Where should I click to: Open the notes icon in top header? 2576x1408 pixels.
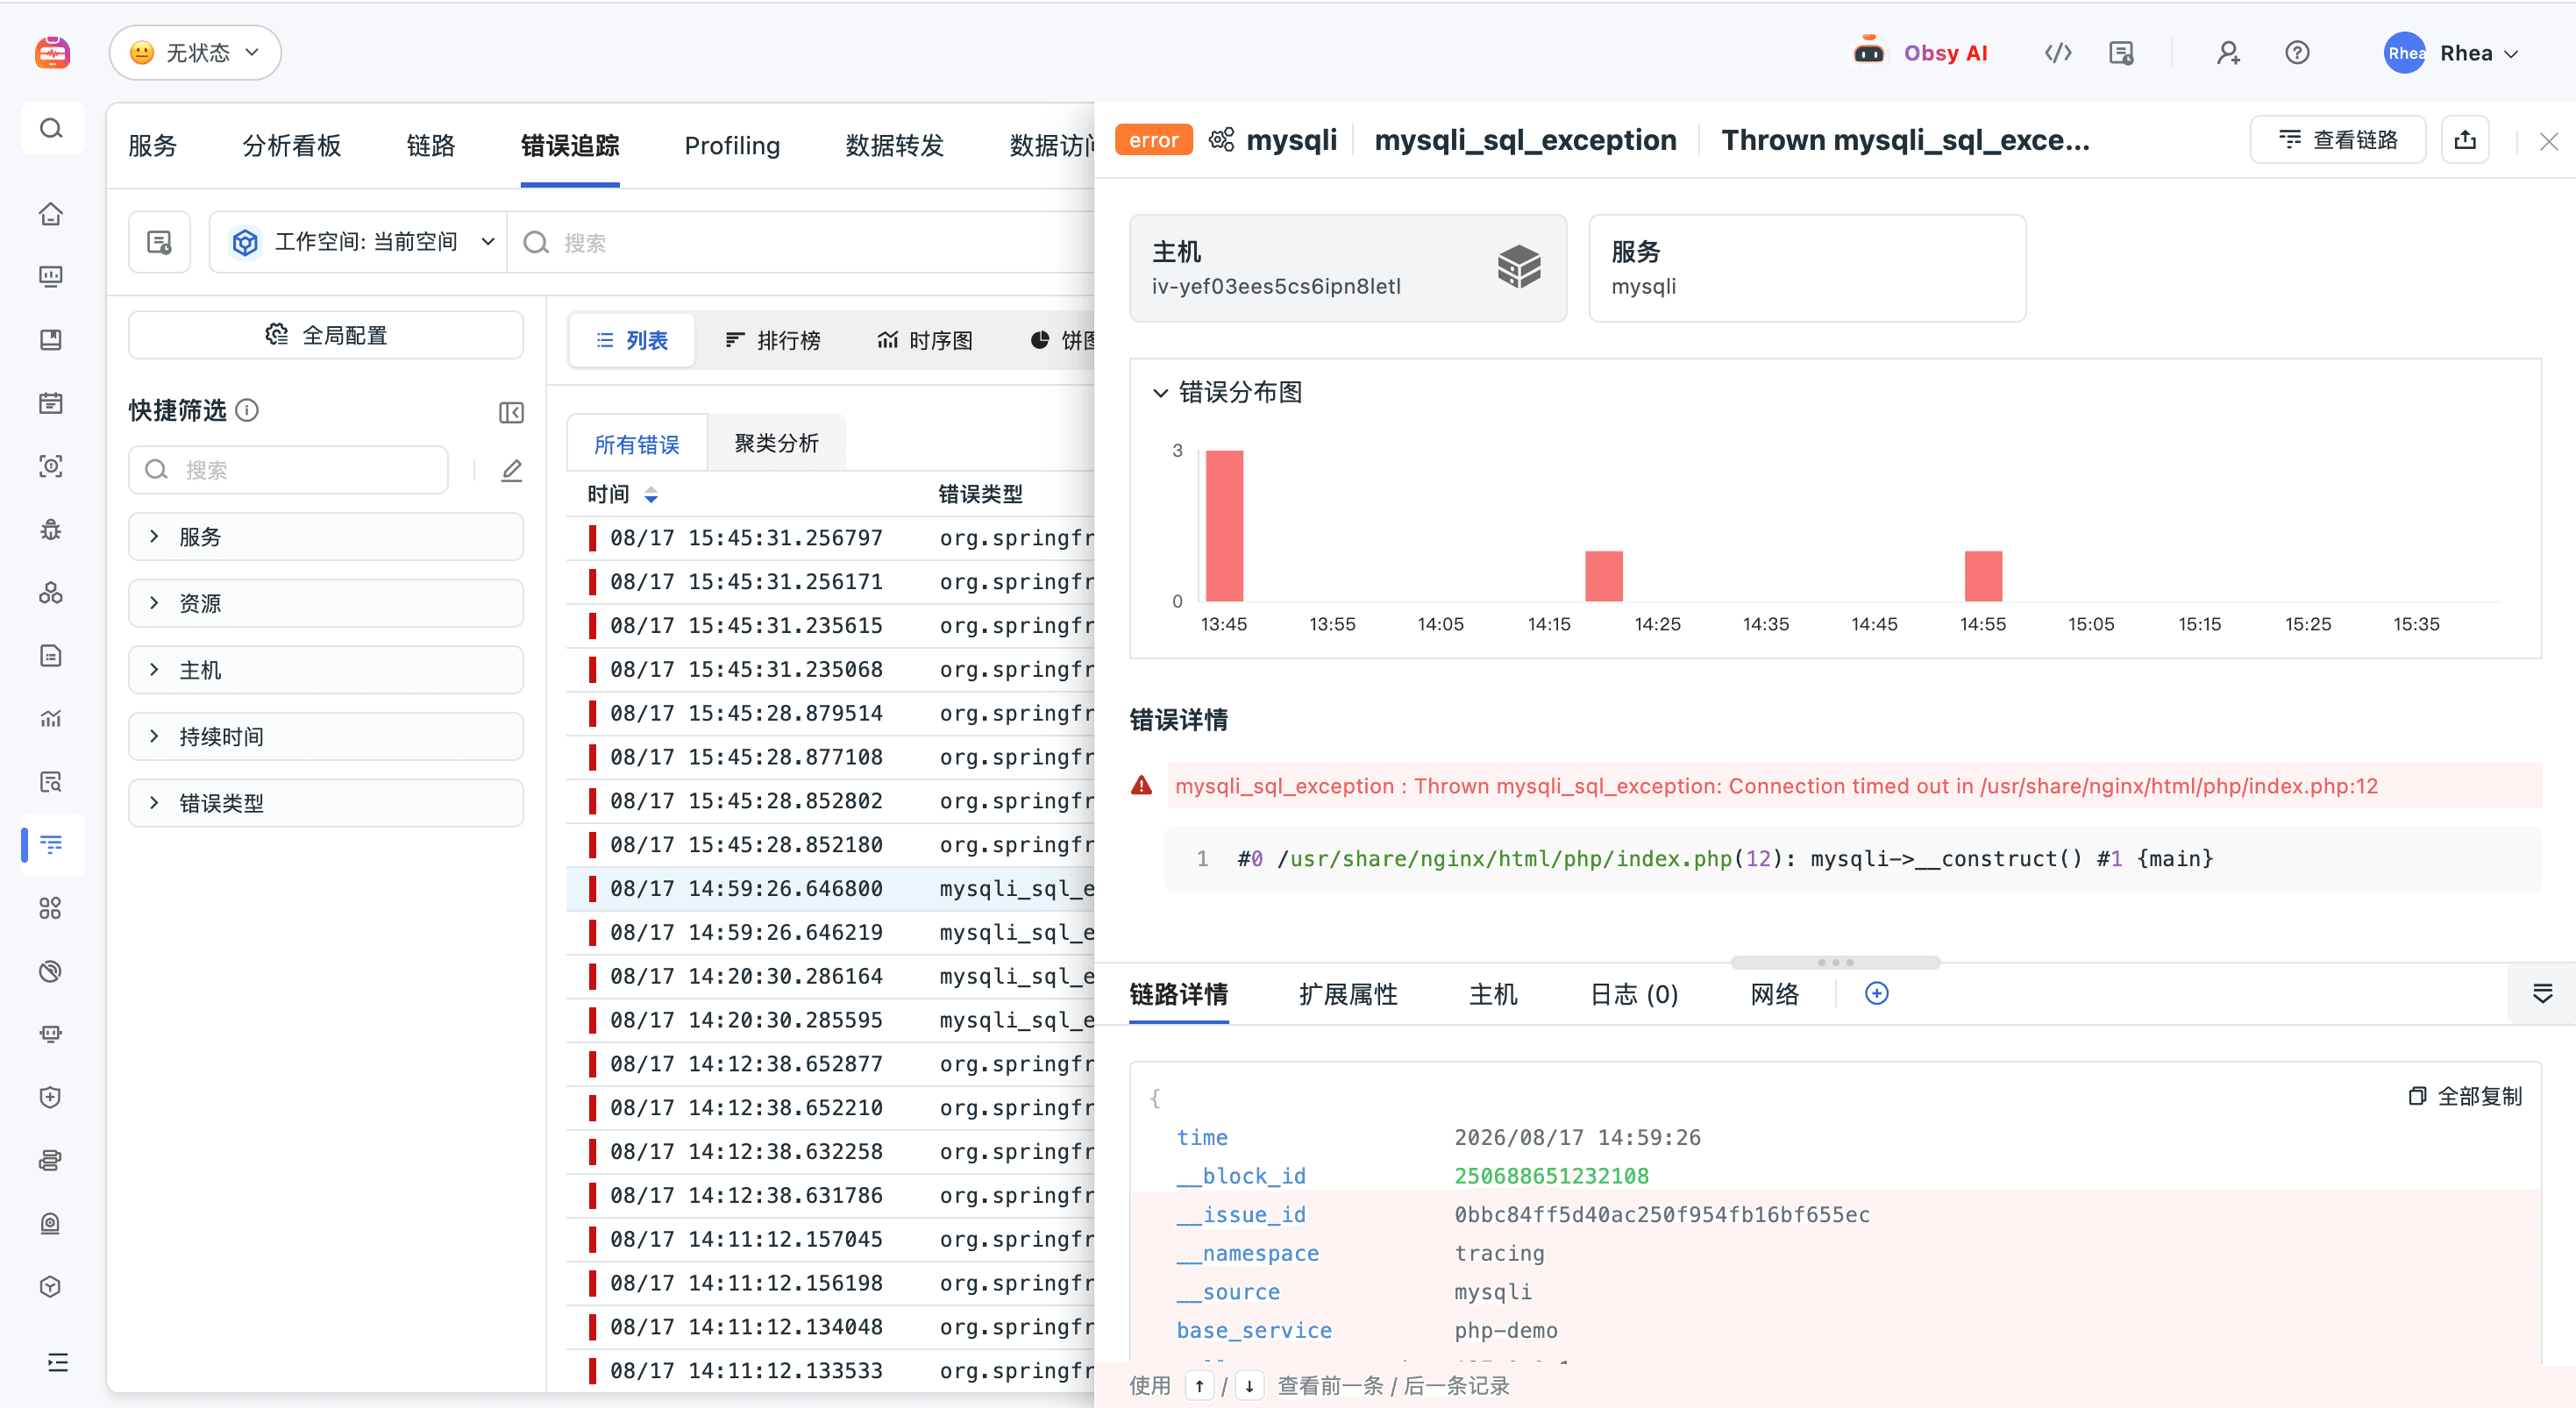[2121, 53]
